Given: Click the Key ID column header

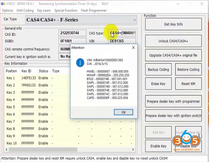Looking at the screenshot, I should tap(26, 71).
